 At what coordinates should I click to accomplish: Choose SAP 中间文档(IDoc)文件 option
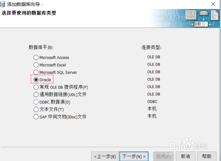36,116
